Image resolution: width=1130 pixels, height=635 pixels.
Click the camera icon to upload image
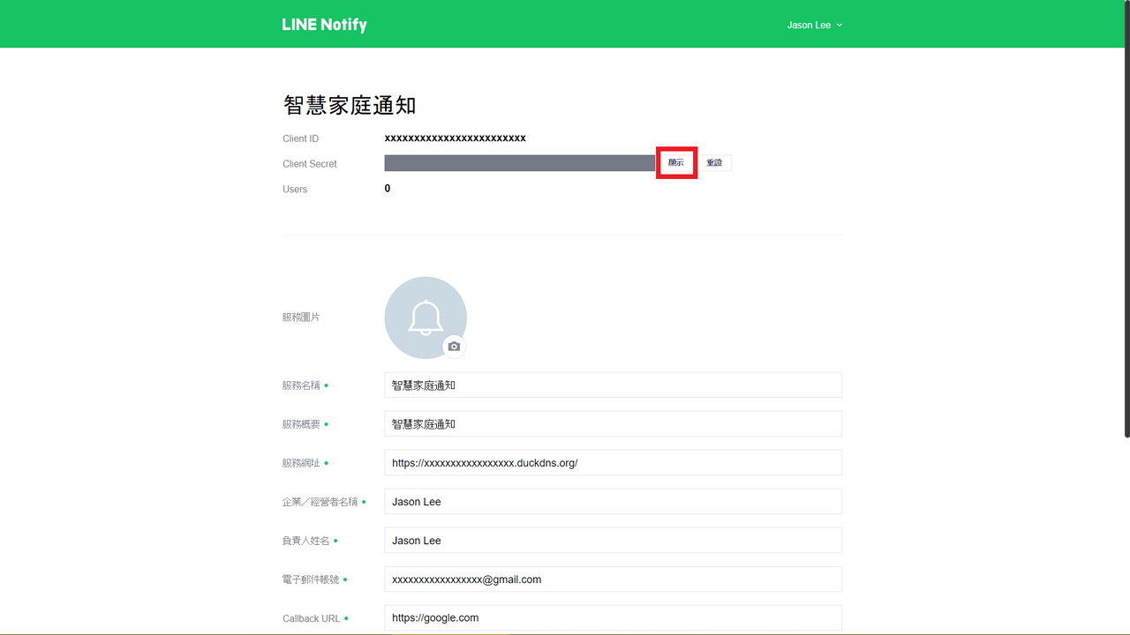pos(454,347)
